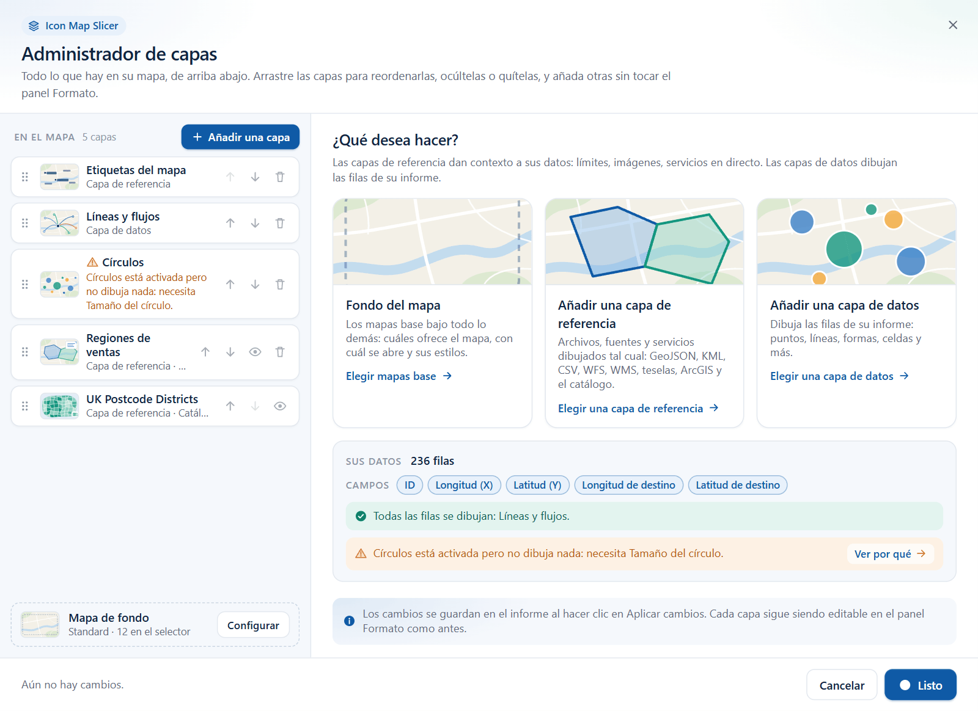The width and height of the screenshot is (978, 711).
Task: Delete the Líneas y flujos layer
Action: 280,224
